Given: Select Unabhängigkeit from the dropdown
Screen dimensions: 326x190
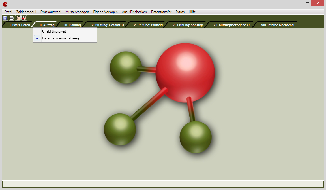Looking at the screenshot, I should click(54, 31).
